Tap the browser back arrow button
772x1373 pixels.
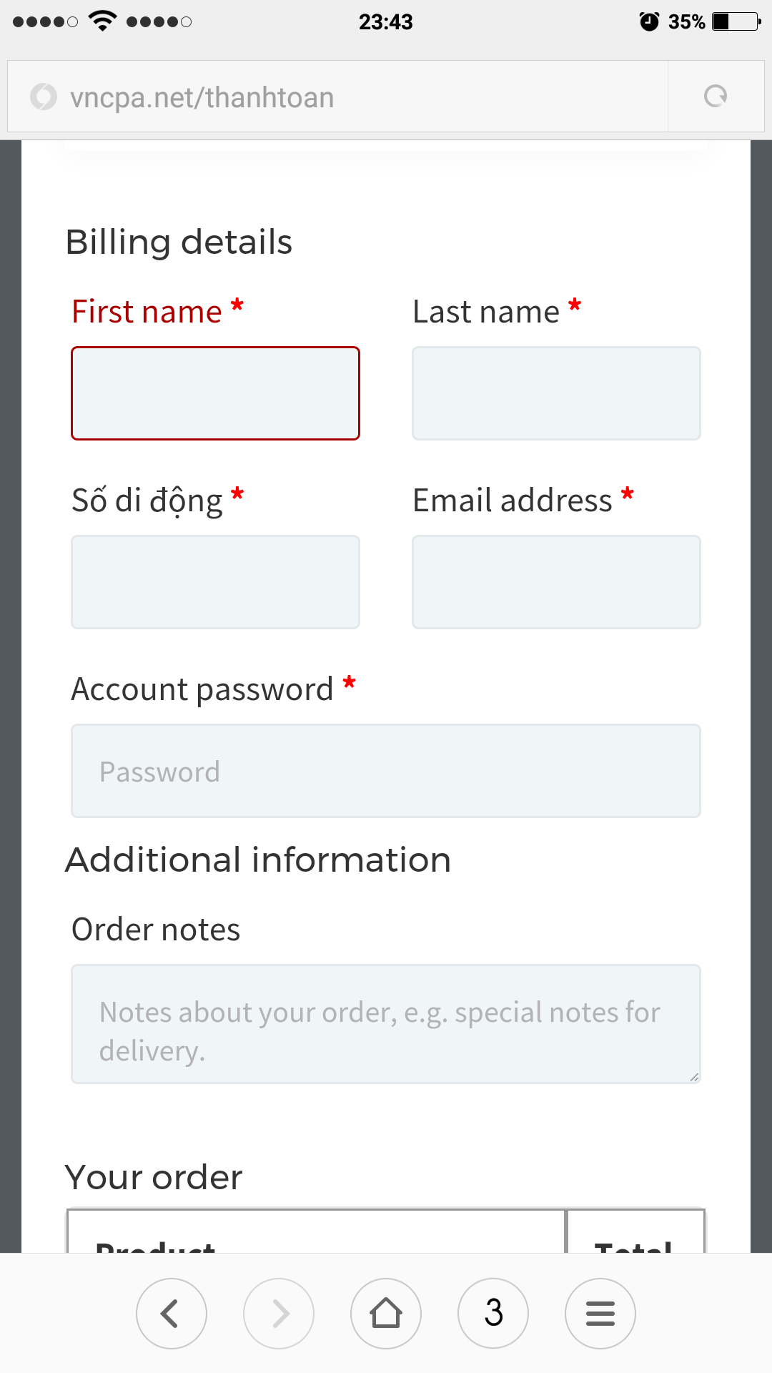click(x=171, y=1314)
